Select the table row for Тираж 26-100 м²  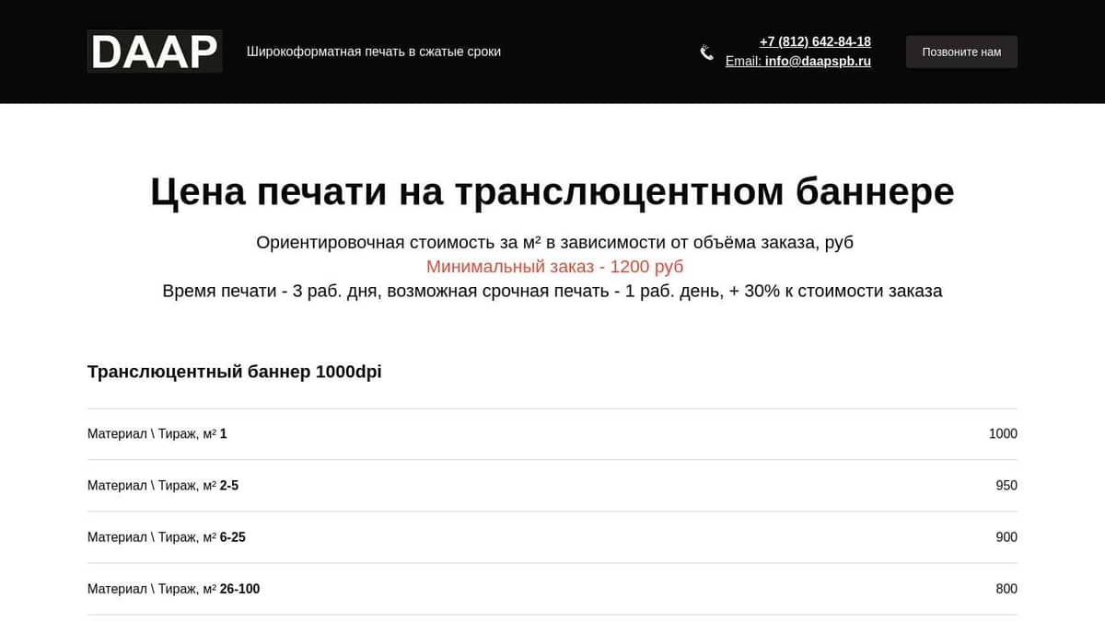(552, 589)
